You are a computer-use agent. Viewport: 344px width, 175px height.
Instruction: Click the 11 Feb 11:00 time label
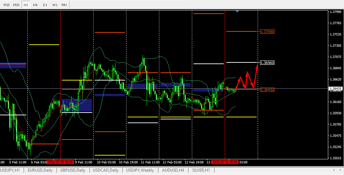tap(150, 162)
